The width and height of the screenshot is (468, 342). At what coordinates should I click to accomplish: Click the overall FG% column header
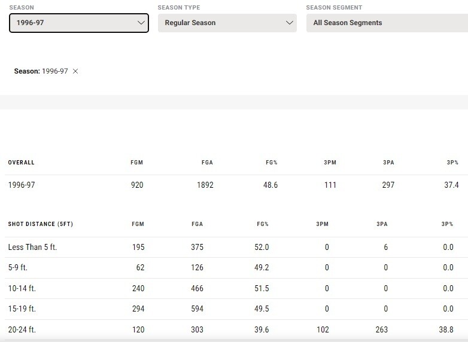click(x=272, y=163)
